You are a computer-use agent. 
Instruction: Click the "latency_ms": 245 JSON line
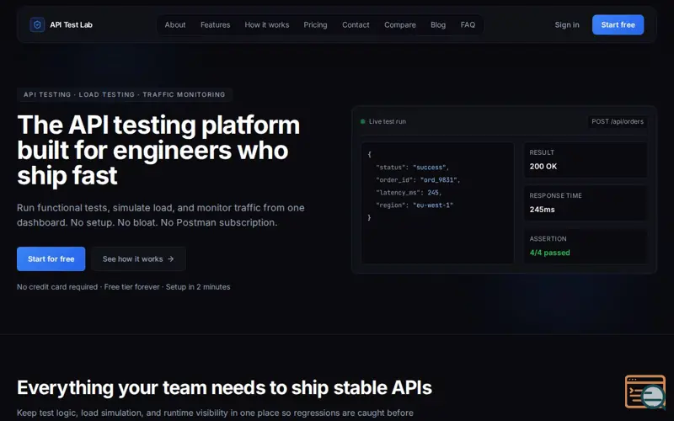point(409,193)
